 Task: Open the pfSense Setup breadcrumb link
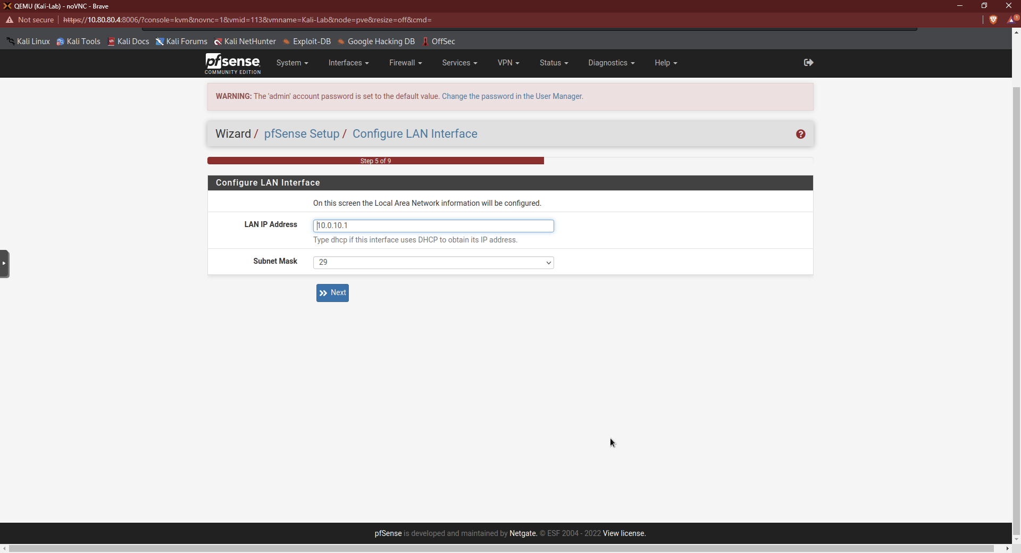pyautogui.click(x=302, y=133)
